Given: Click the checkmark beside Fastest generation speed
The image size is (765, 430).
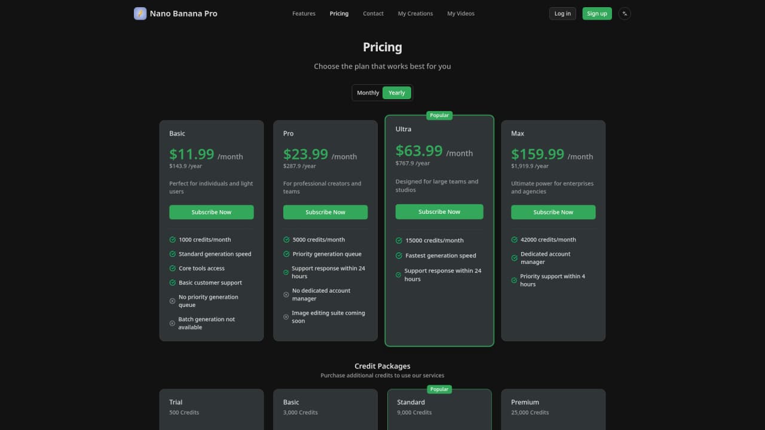Looking at the screenshot, I should 399,256.
